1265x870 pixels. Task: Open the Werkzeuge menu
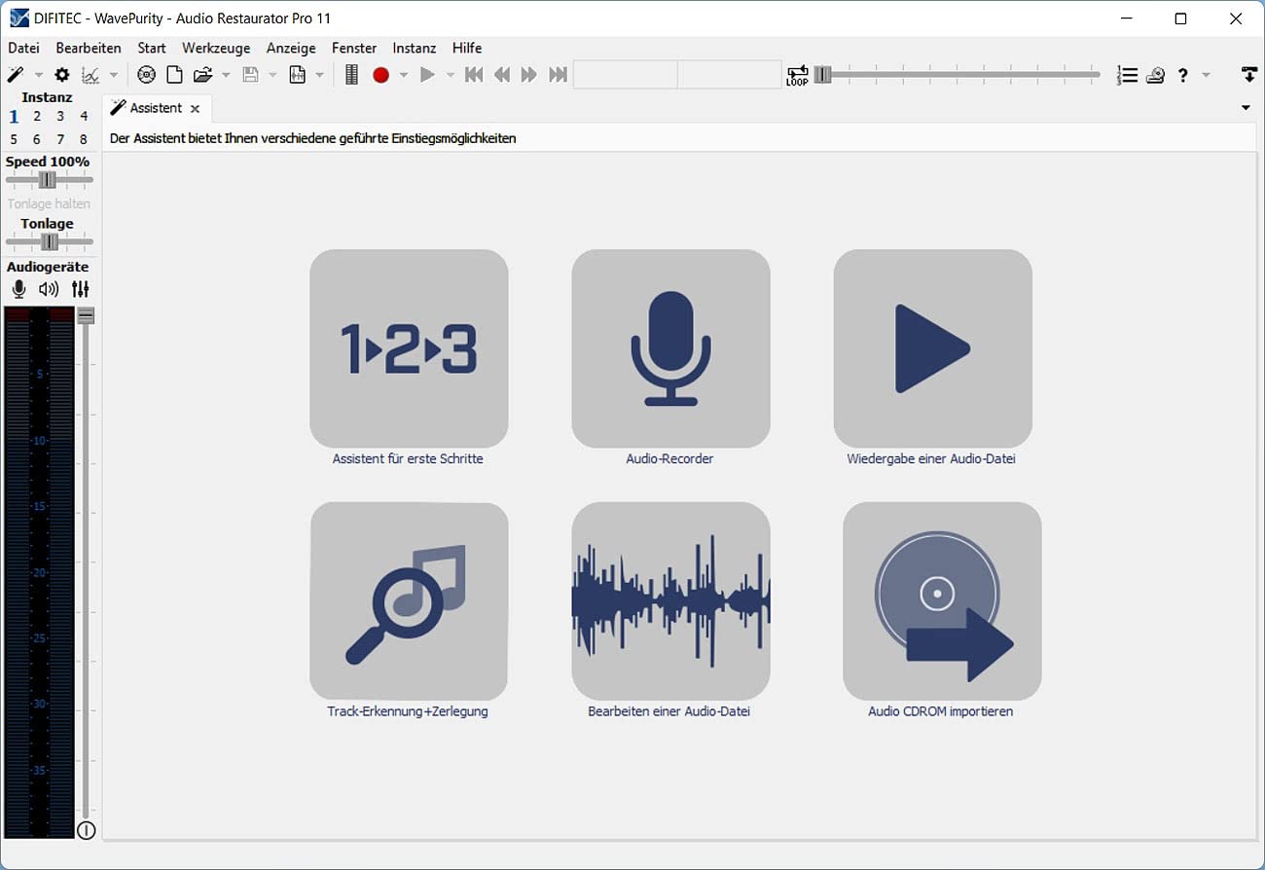[216, 48]
